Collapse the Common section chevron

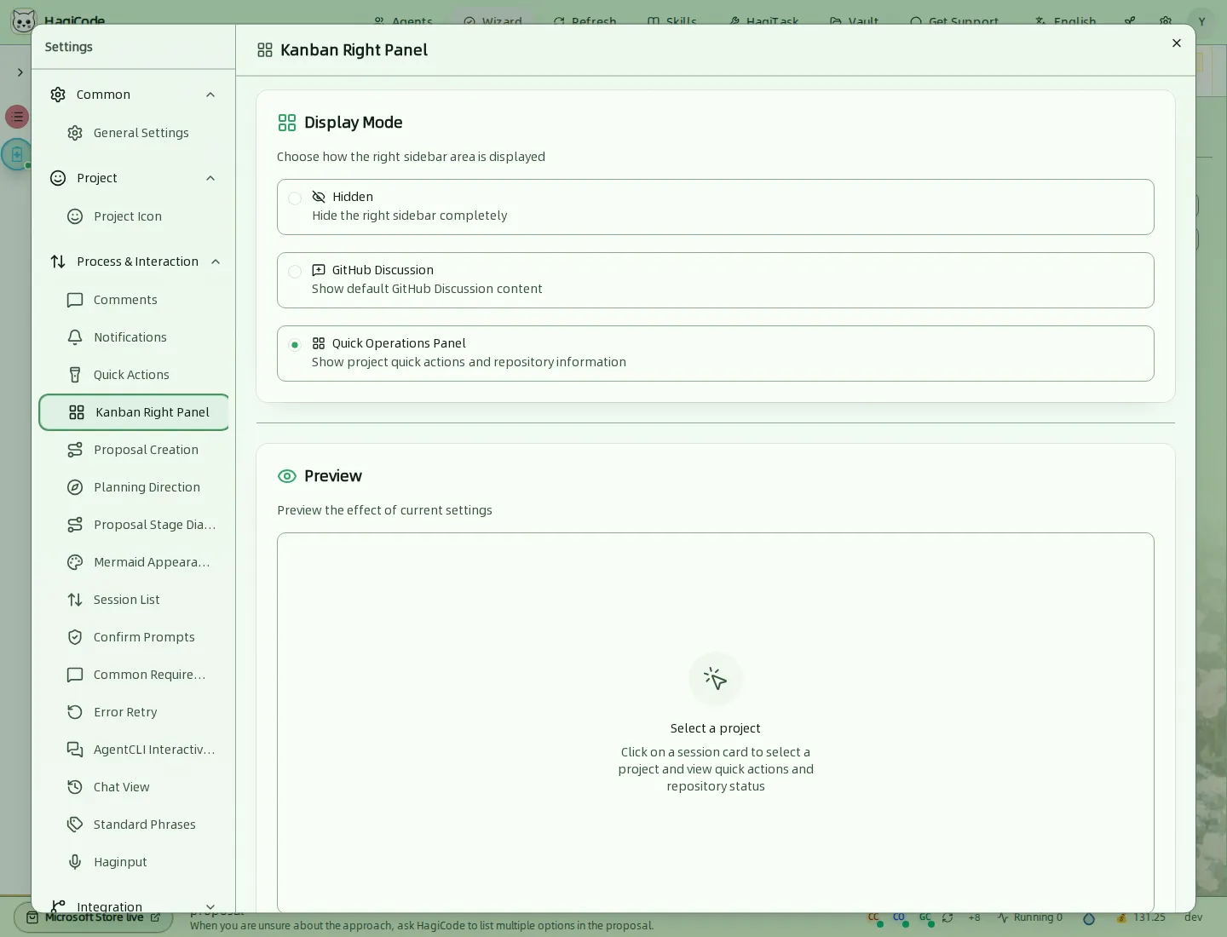(210, 95)
